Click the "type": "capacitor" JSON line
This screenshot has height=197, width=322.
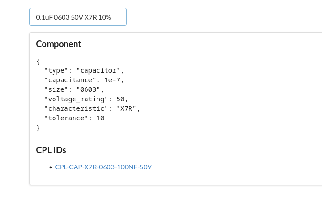pos(84,70)
